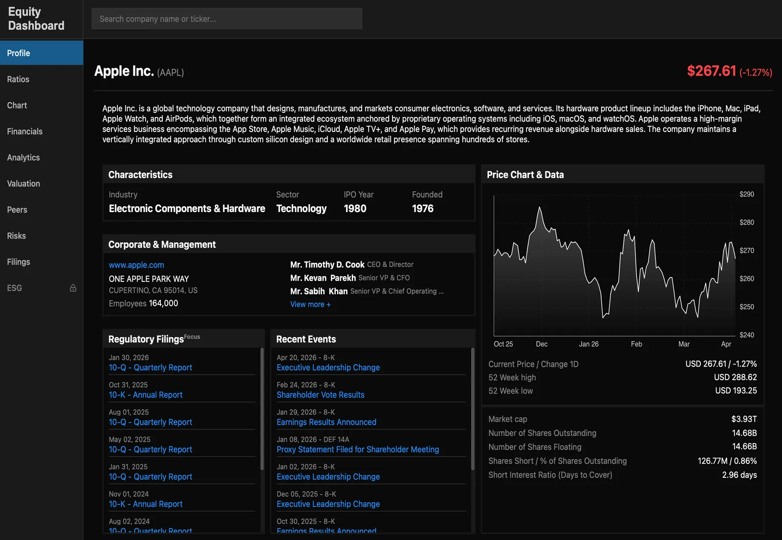Go to the Chart section
The width and height of the screenshot is (782, 540).
pyautogui.click(x=42, y=105)
